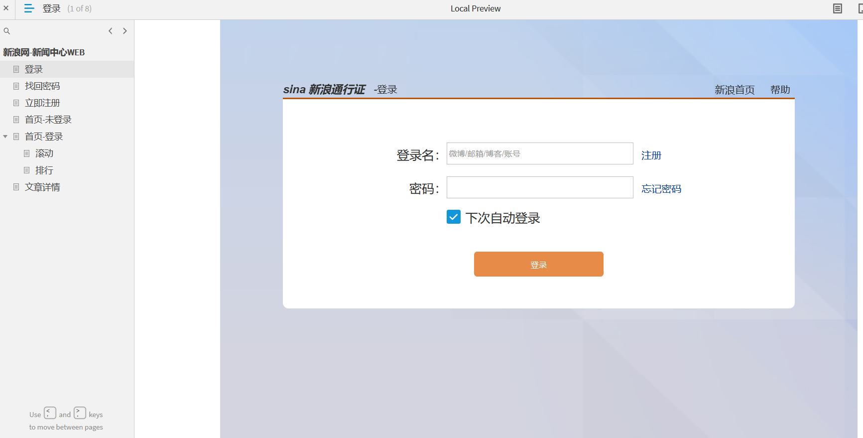Uncheck 下次自动登录 checkbox
863x438 pixels.
(454, 217)
